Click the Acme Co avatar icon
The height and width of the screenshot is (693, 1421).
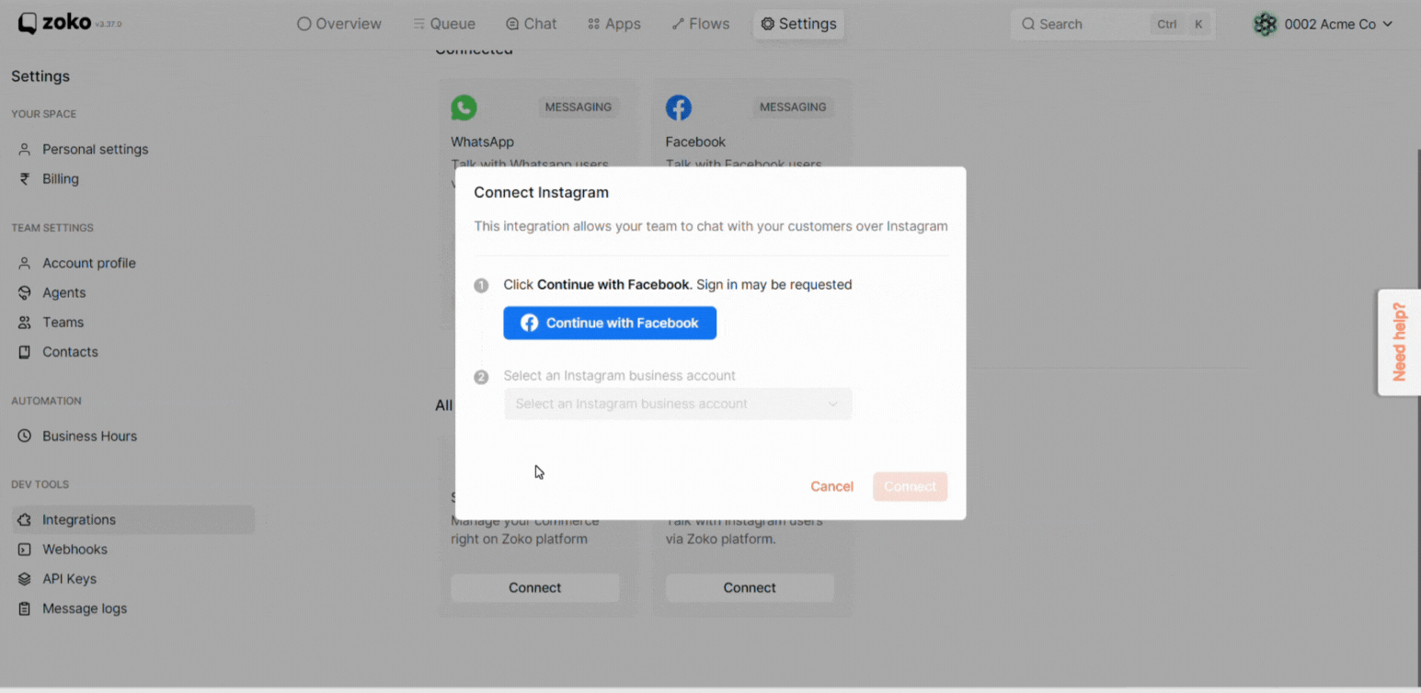click(1266, 24)
